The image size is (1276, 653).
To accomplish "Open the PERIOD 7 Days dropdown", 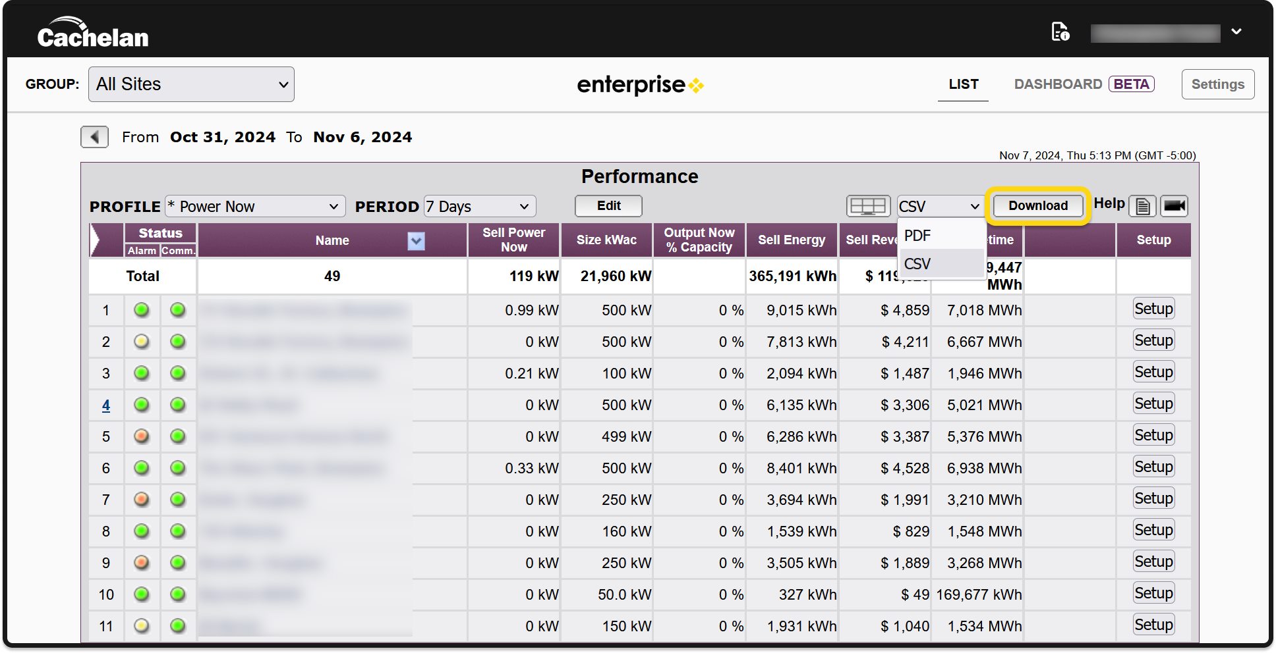I will pos(479,207).
